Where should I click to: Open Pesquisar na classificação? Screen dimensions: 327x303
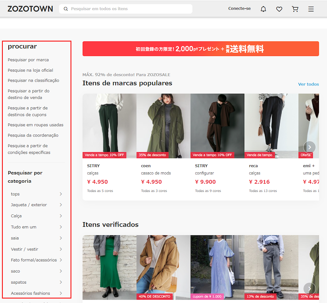click(33, 81)
